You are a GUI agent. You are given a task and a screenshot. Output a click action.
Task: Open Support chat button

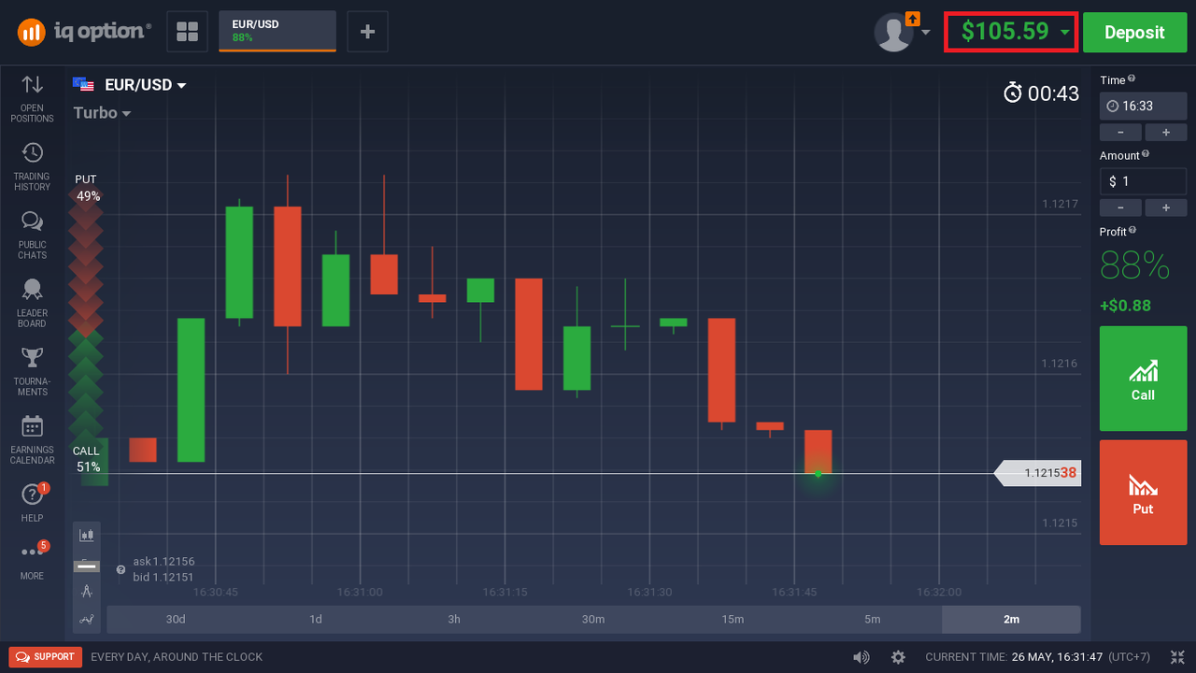pos(46,657)
